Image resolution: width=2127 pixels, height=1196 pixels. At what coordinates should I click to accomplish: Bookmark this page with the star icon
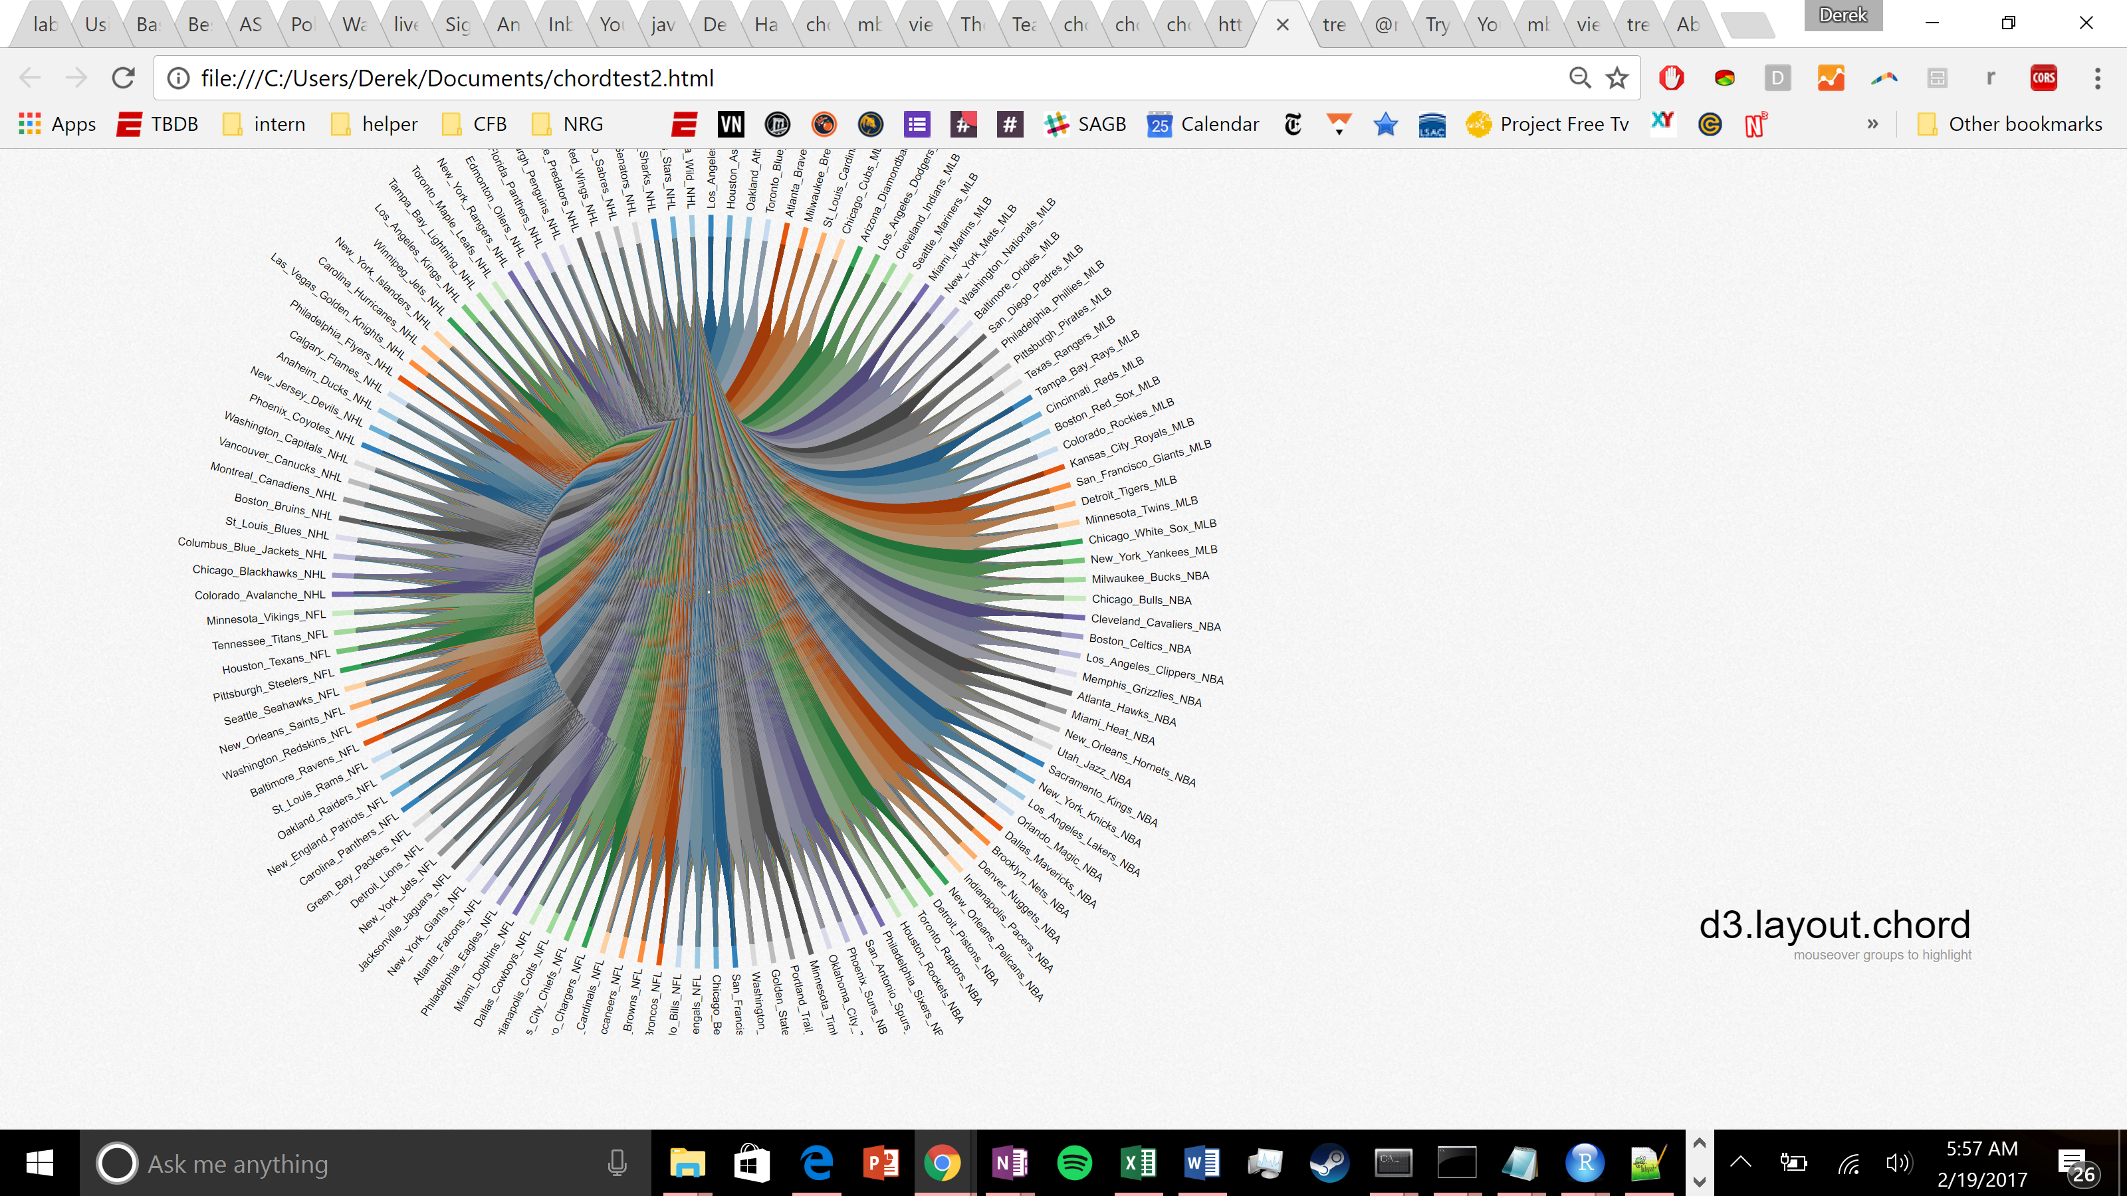[x=1617, y=78]
